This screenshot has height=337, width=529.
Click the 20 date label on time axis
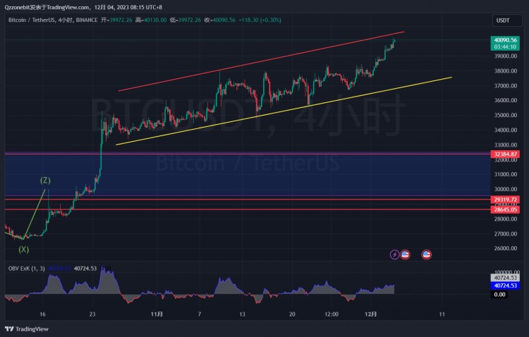[292, 314]
